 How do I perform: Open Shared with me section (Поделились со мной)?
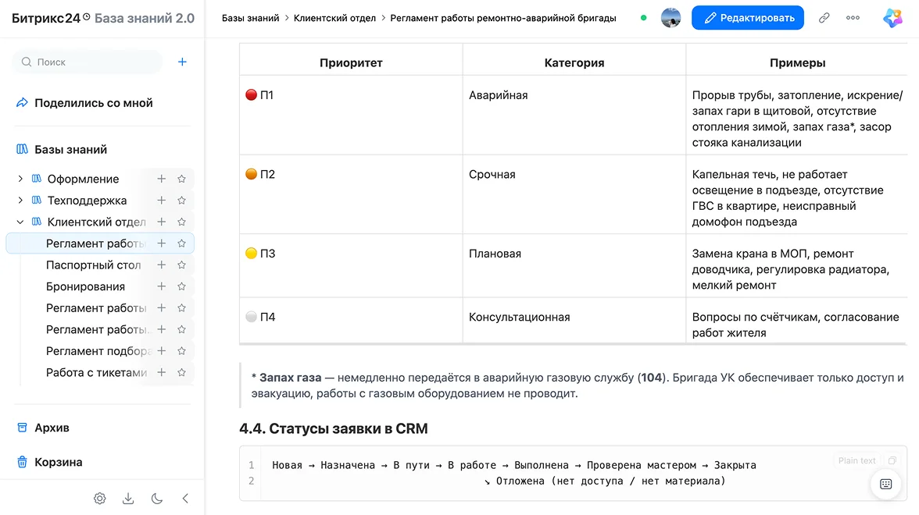84,103
